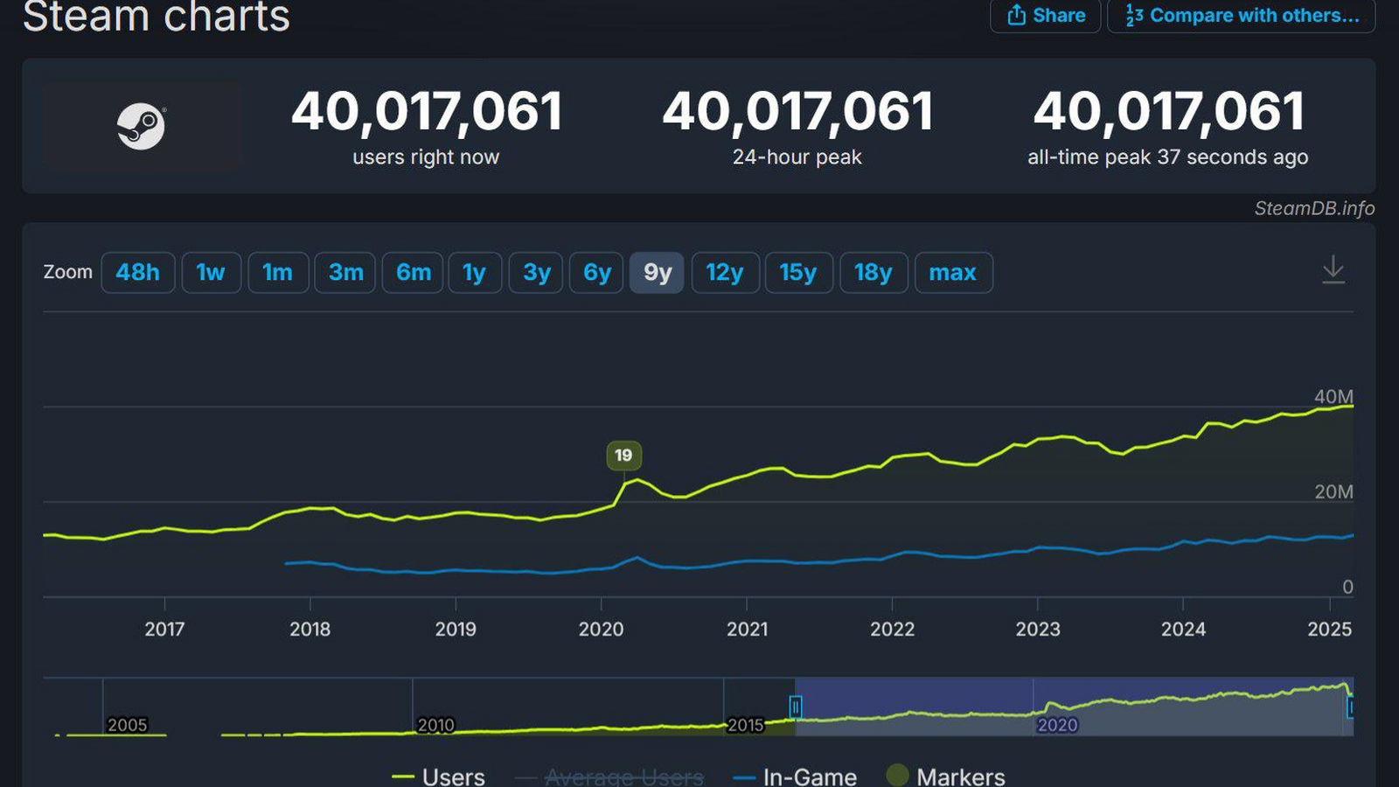Toggle Markers in chart legend
The image size is (1399, 787).
(x=945, y=776)
